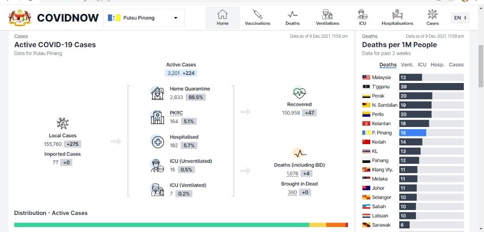Click the '+0' Imported Cases badge

(66, 162)
